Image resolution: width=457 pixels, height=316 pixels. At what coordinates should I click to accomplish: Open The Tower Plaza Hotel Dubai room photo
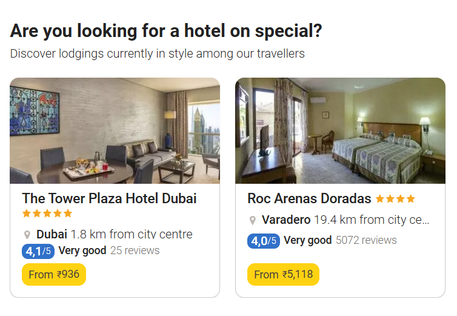point(115,130)
